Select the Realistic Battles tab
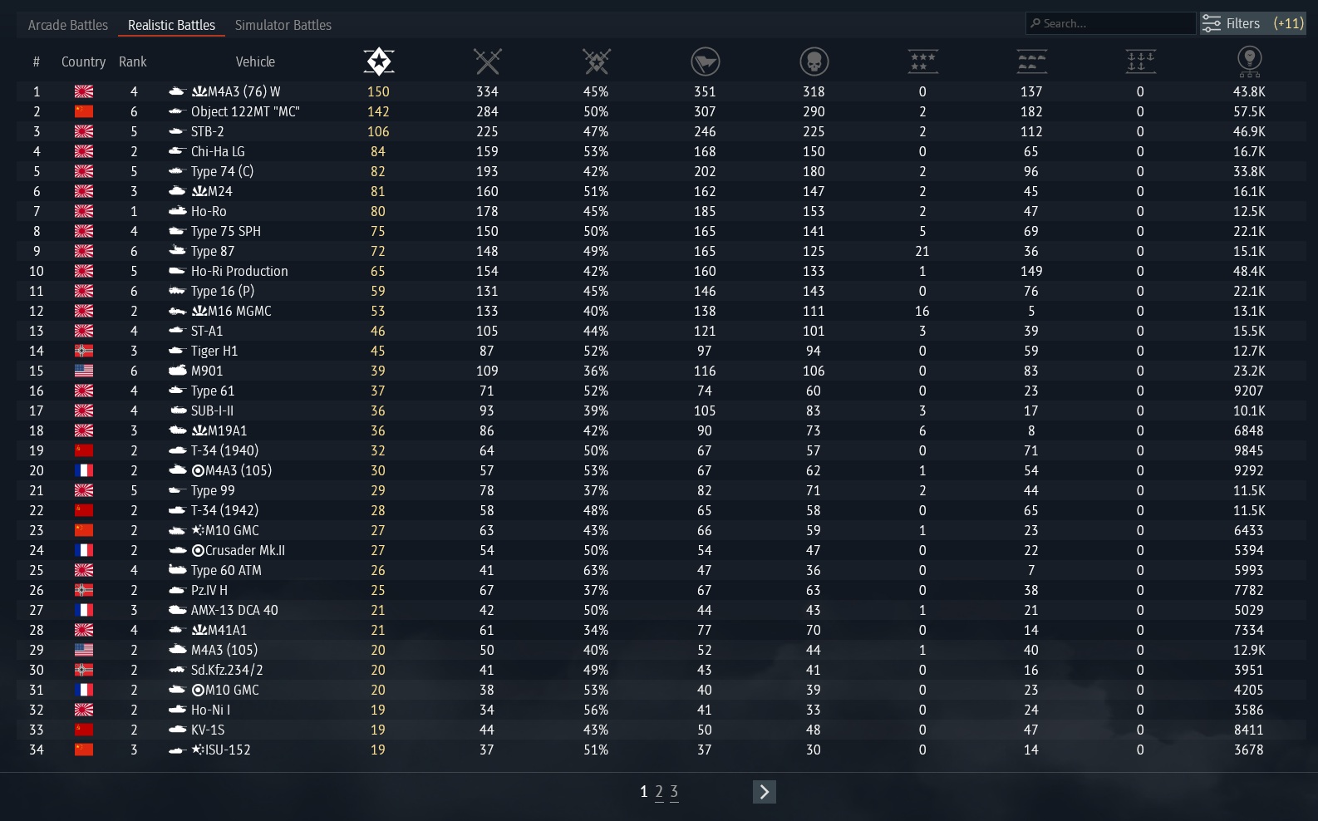 point(171,25)
